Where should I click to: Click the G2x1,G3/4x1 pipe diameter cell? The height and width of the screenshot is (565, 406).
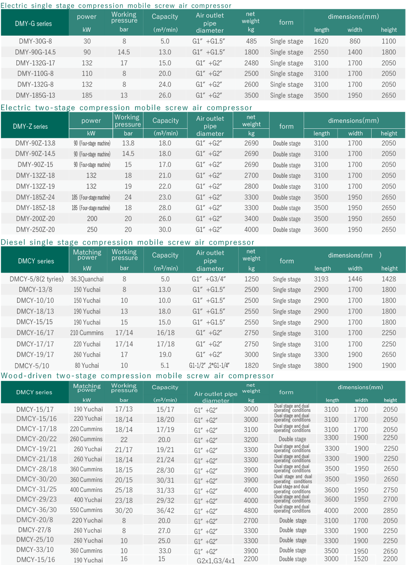(216, 561)
